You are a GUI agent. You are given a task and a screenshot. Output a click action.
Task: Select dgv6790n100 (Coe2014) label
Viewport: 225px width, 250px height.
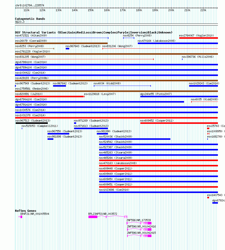tap(31, 99)
